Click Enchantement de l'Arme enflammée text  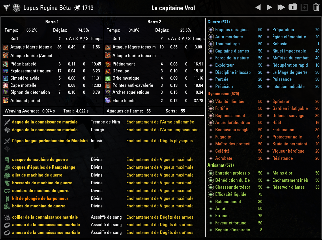[x=160, y=122]
